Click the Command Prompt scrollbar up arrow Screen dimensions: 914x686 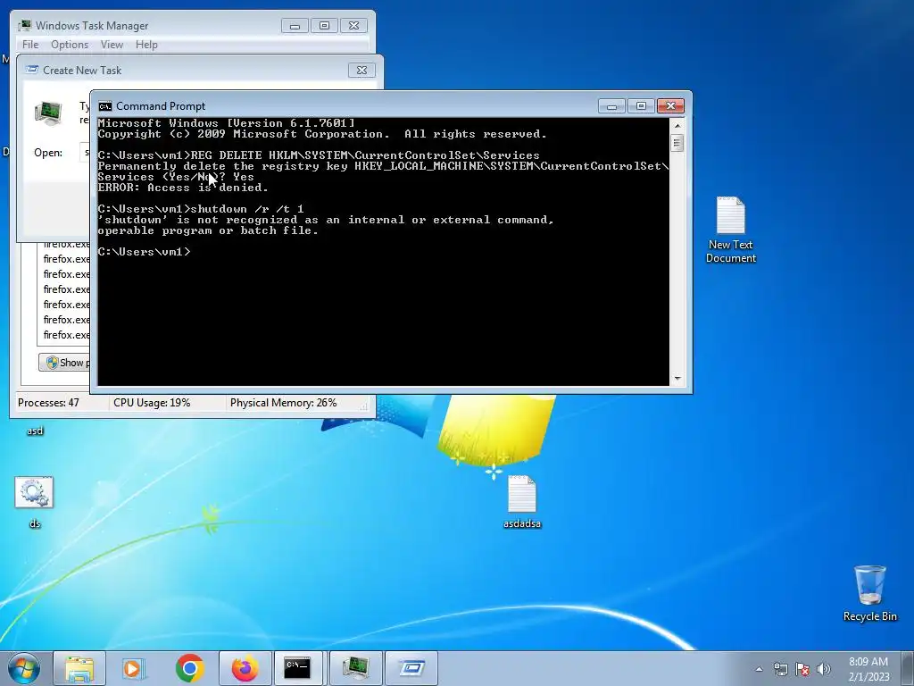coord(677,125)
